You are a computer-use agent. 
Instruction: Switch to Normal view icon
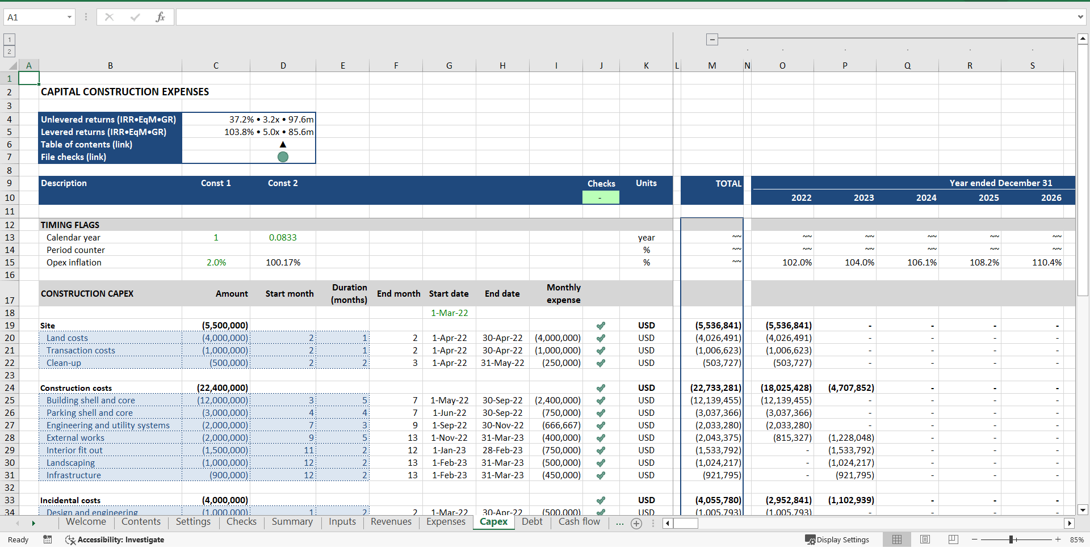(x=897, y=539)
